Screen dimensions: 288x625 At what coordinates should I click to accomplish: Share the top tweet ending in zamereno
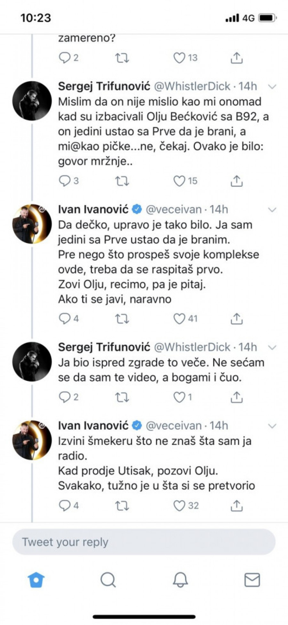tap(236, 58)
